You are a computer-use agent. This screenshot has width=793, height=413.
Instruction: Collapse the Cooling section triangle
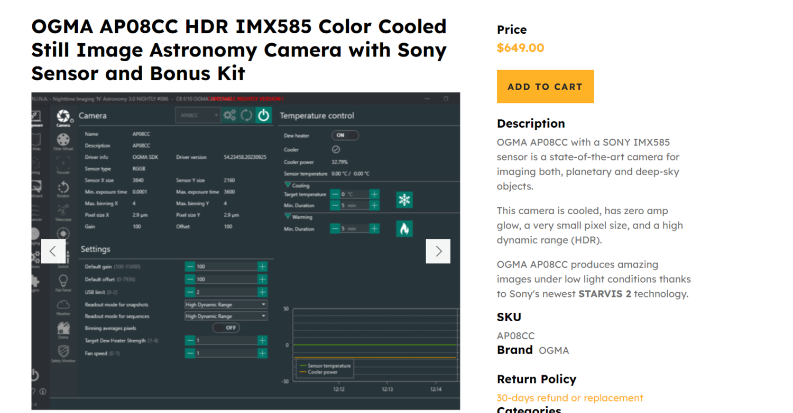(x=288, y=185)
